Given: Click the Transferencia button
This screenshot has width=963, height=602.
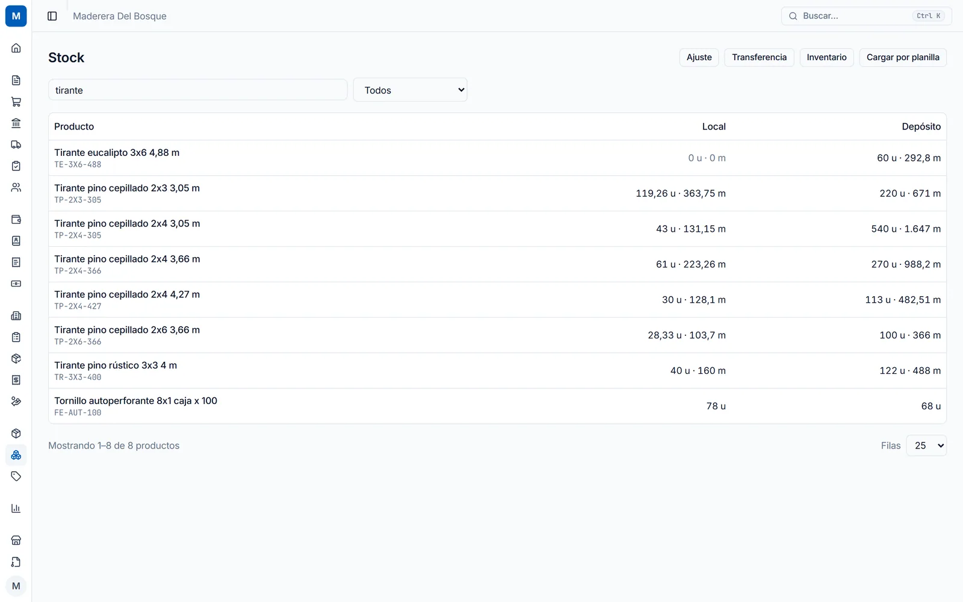Looking at the screenshot, I should 760,57.
